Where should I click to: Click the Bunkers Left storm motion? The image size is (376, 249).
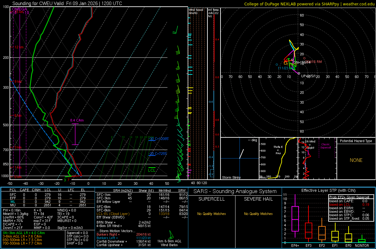pyautogui.click(x=124, y=238)
